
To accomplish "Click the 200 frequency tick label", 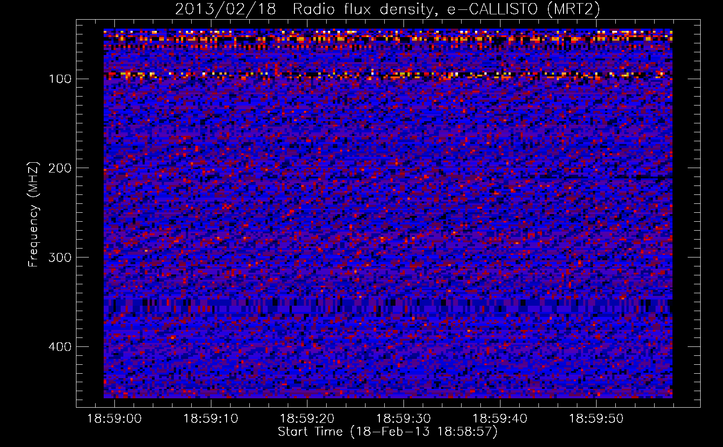I will (x=60, y=169).
